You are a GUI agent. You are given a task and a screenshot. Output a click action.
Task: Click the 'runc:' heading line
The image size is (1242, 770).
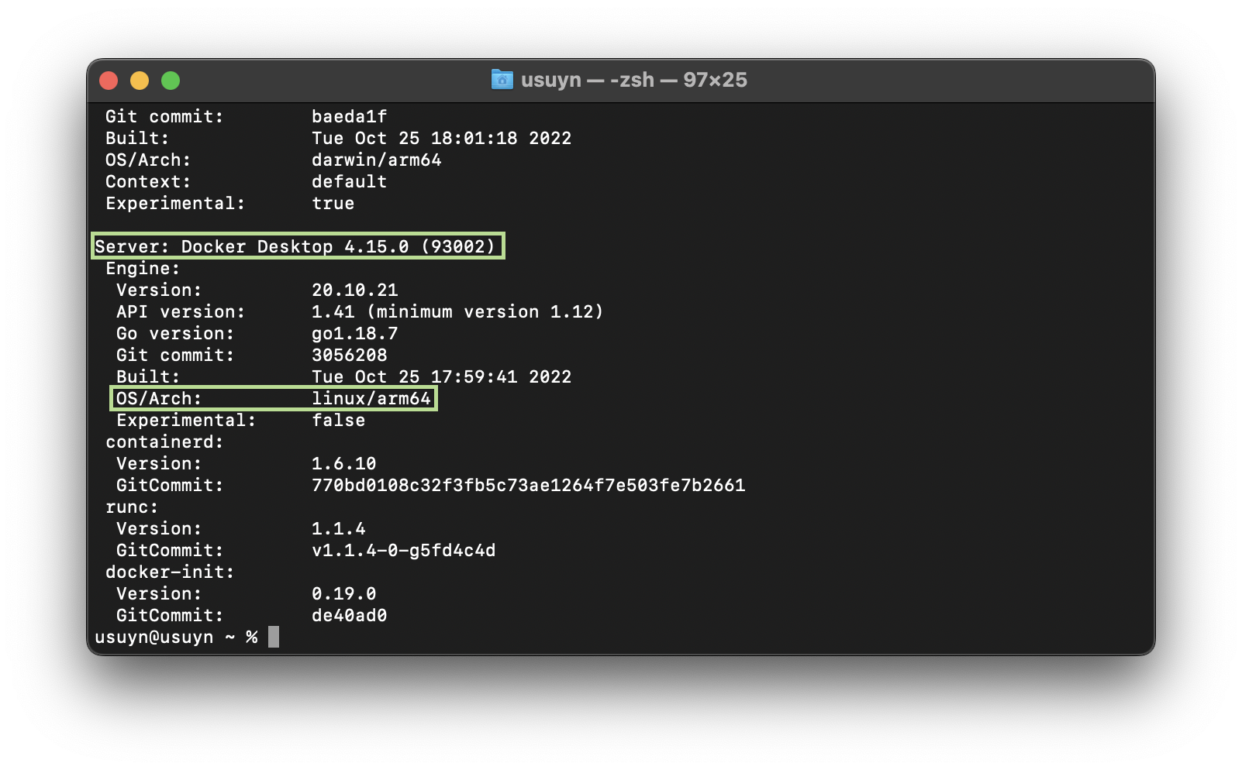tap(132, 507)
